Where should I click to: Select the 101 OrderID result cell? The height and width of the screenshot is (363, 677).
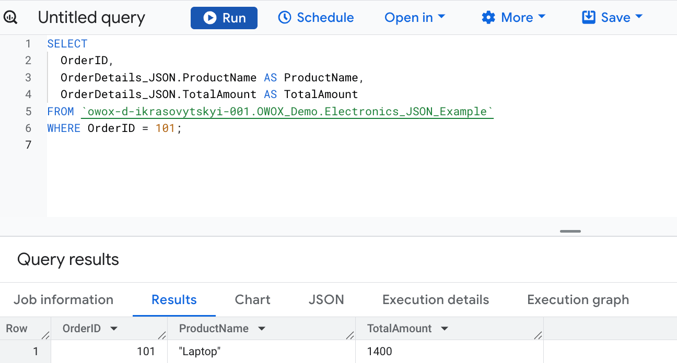pos(109,352)
